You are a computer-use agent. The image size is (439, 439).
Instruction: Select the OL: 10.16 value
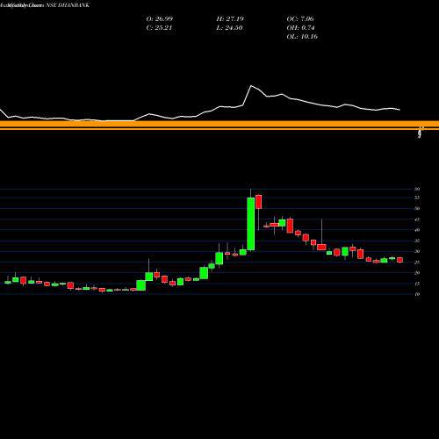(x=302, y=36)
